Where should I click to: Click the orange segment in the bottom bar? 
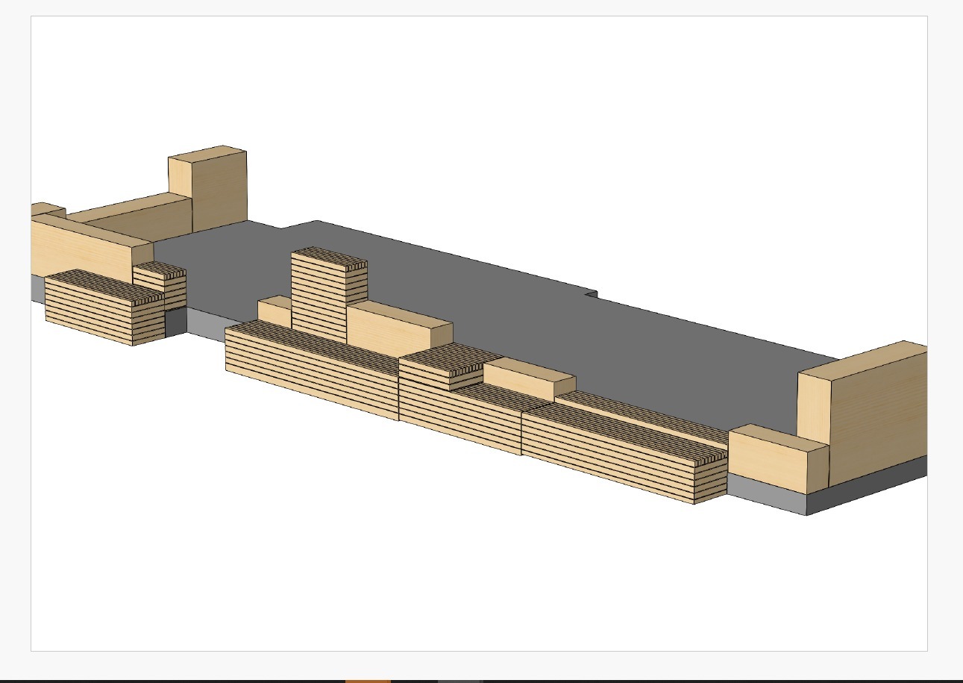(368, 681)
